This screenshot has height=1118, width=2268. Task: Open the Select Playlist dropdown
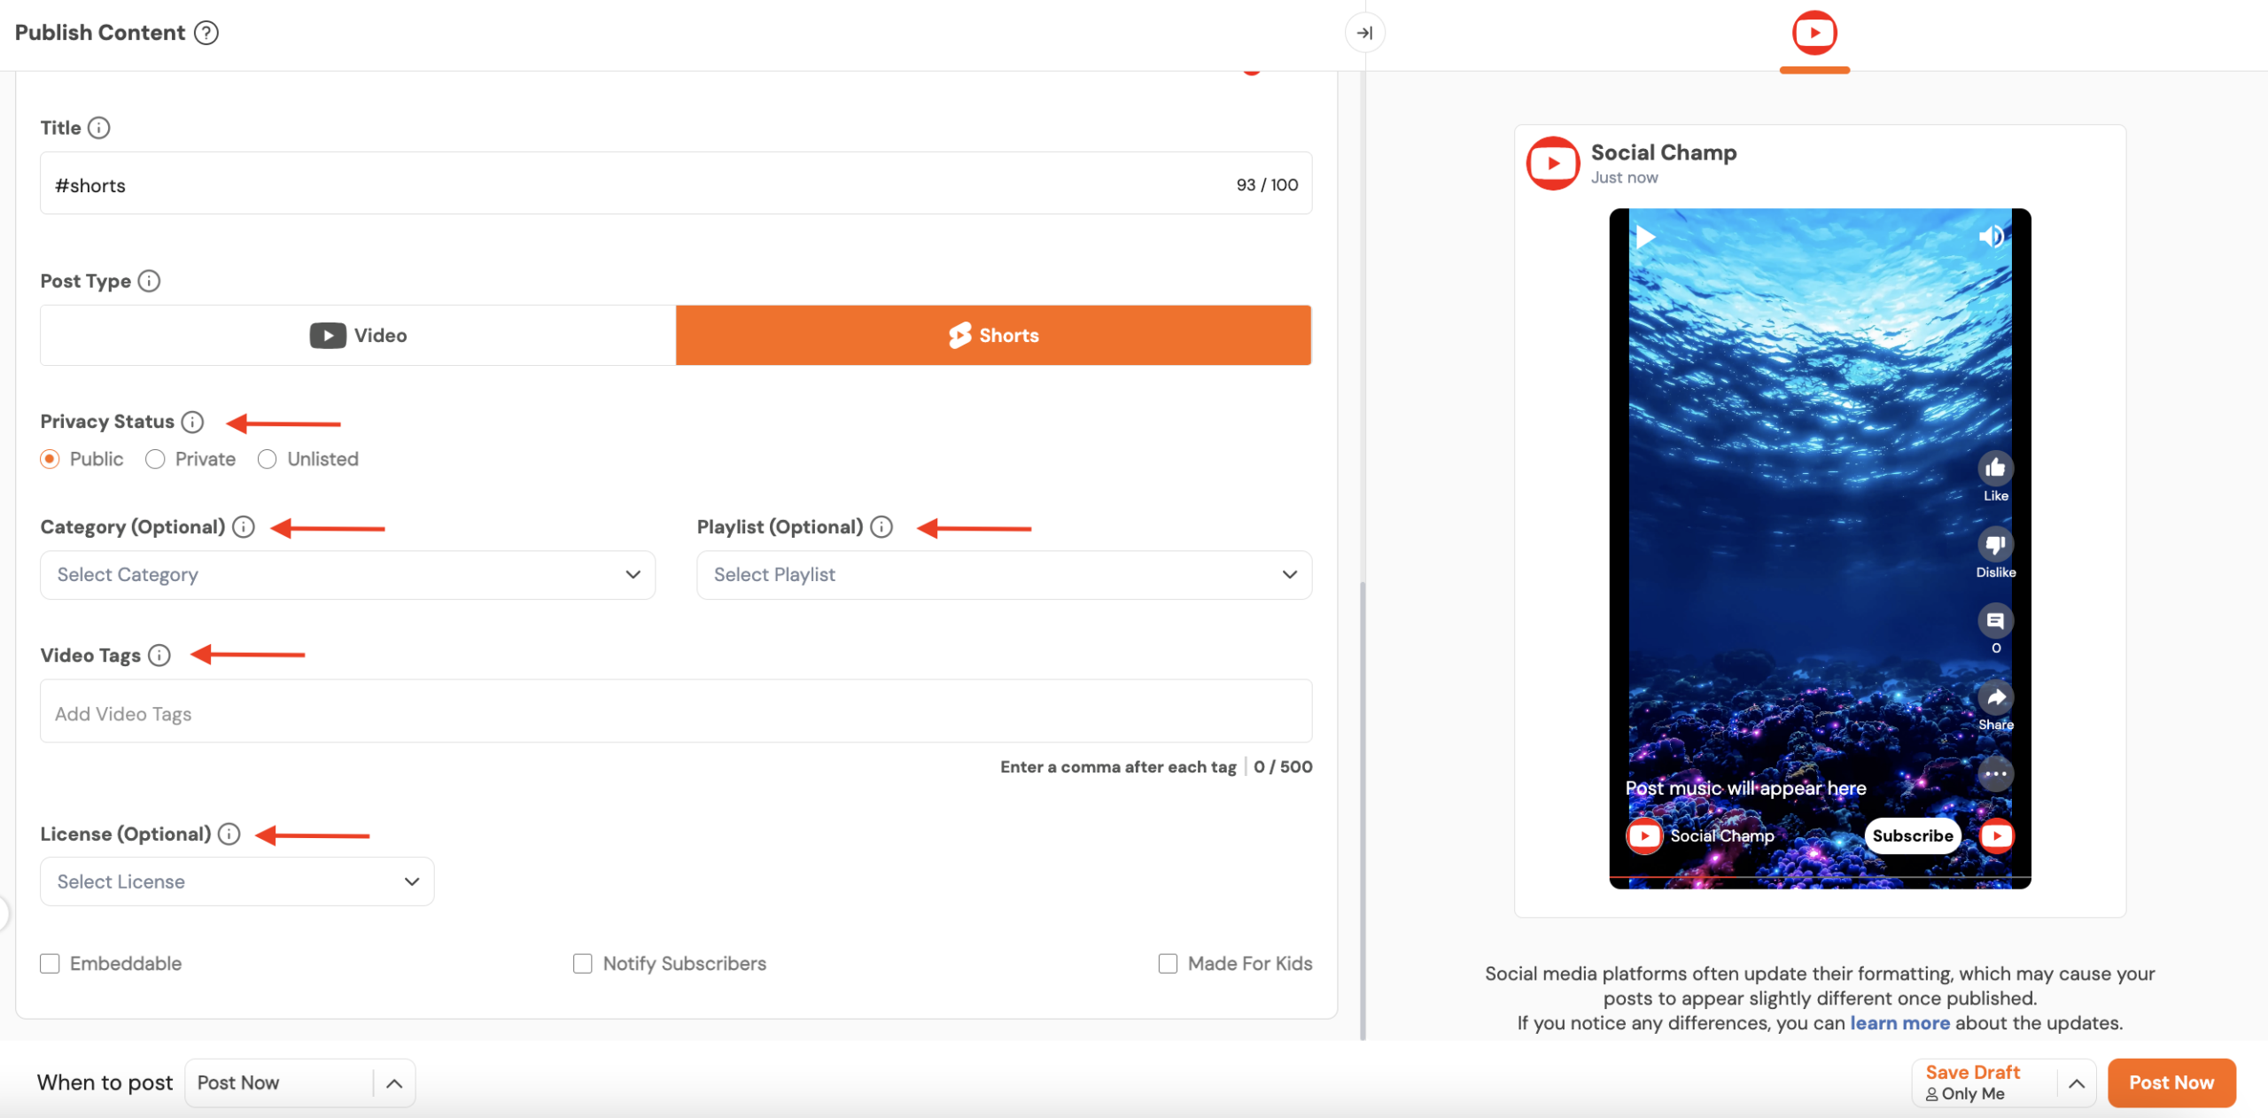pos(1004,575)
